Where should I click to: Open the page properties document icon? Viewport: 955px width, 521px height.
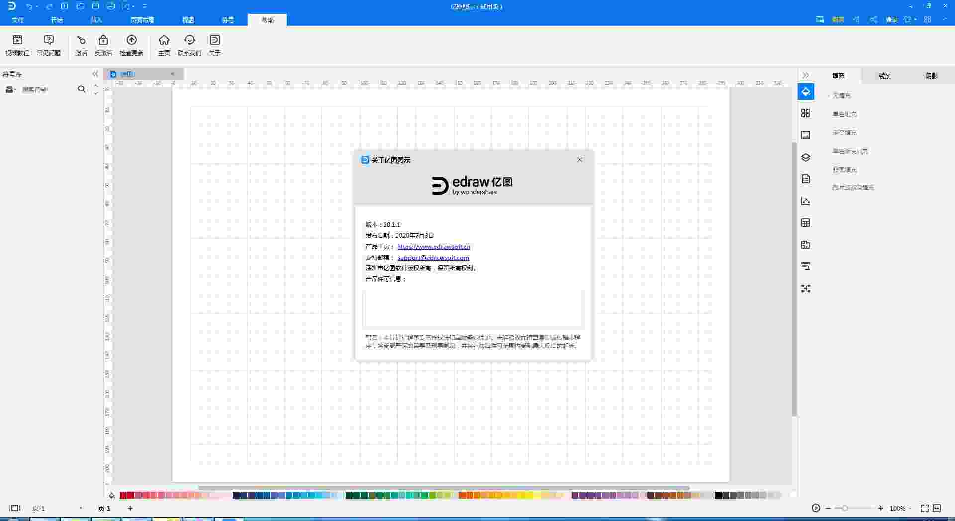pyautogui.click(x=806, y=179)
